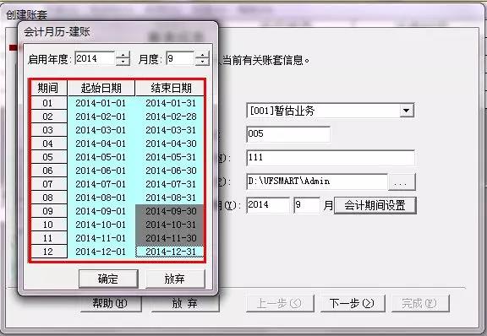Click the 结束日期 column header
487x336 pixels.
tap(170, 88)
